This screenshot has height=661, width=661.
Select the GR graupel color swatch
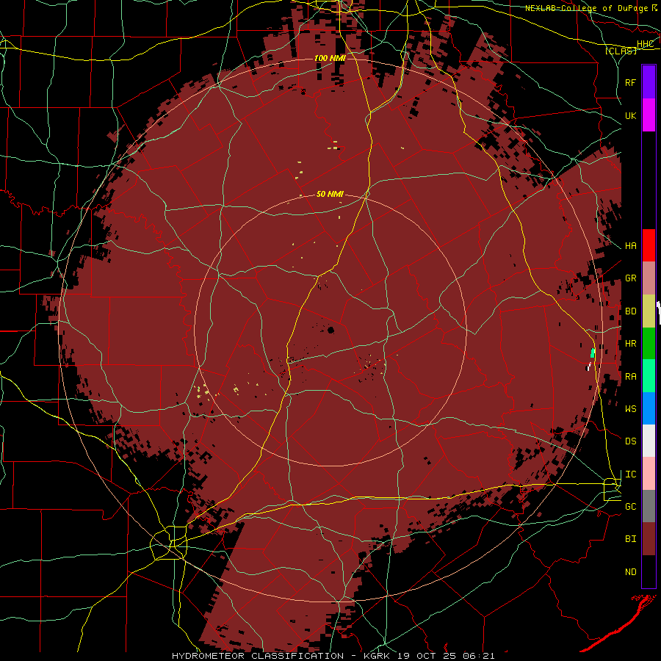(649, 278)
